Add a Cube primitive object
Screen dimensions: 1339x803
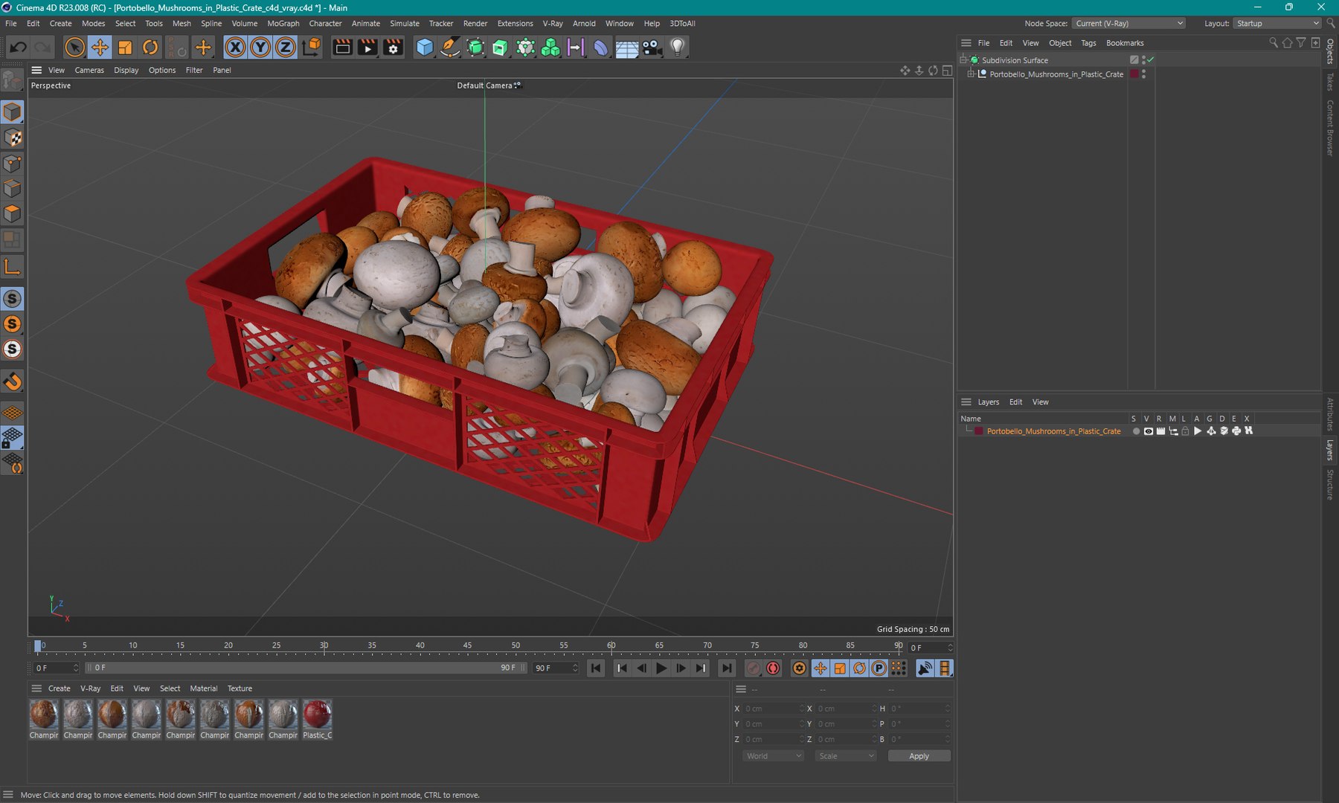point(425,48)
